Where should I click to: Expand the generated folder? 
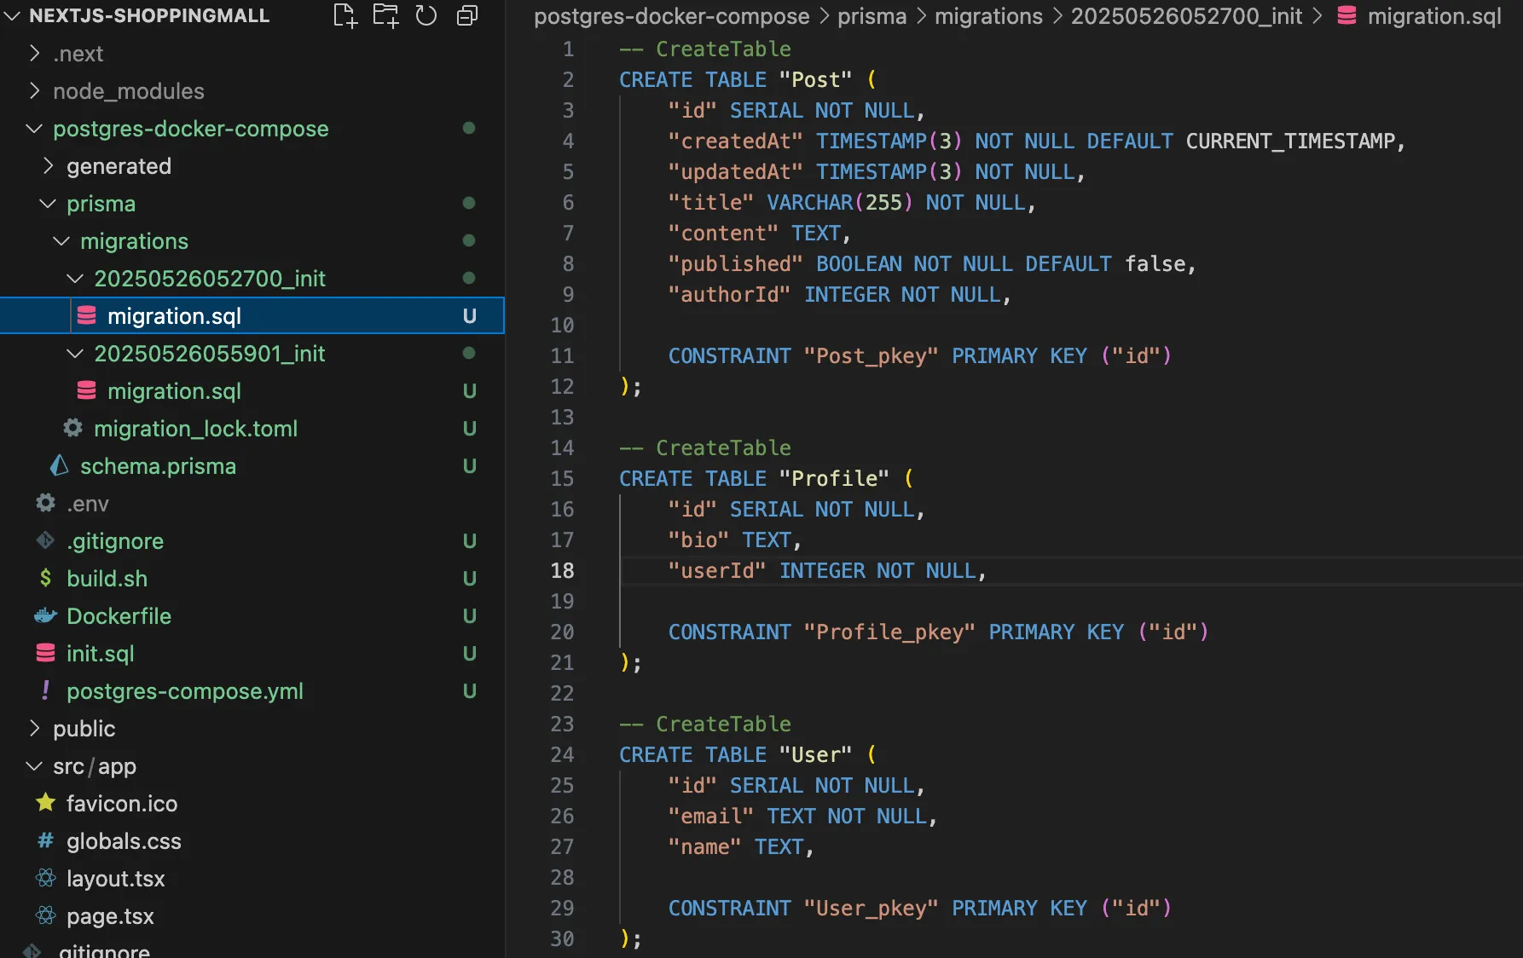(x=48, y=165)
